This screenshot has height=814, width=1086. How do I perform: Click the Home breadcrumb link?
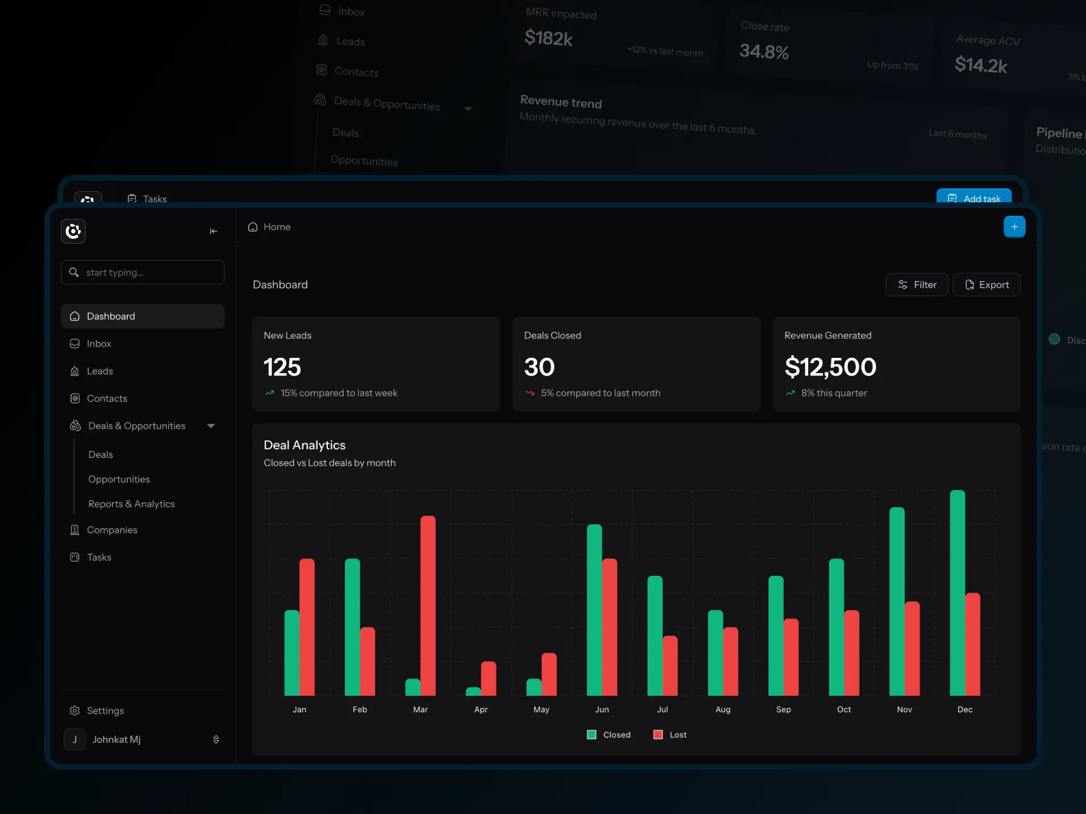pos(269,227)
